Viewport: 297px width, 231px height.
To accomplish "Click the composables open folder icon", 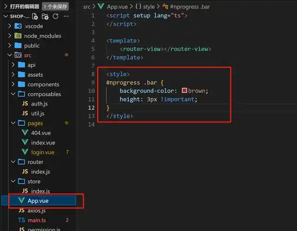I will (x=21, y=94).
